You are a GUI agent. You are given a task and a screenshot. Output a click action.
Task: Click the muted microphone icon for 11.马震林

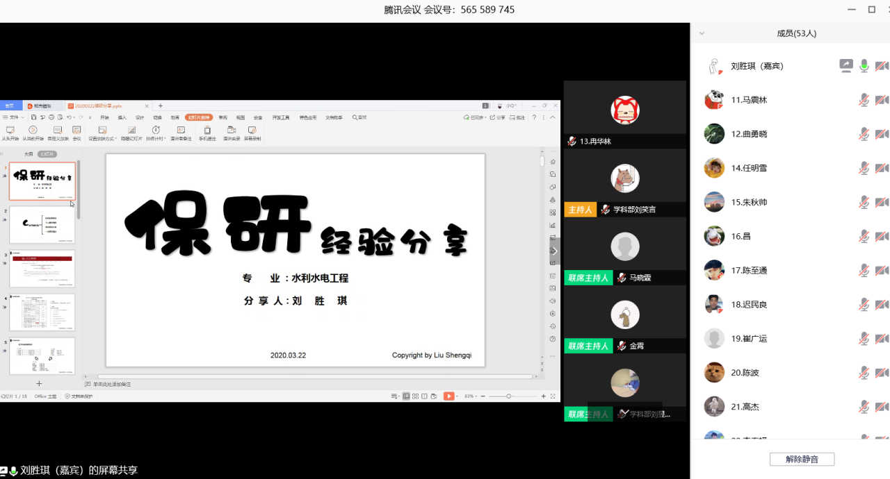point(864,100)
